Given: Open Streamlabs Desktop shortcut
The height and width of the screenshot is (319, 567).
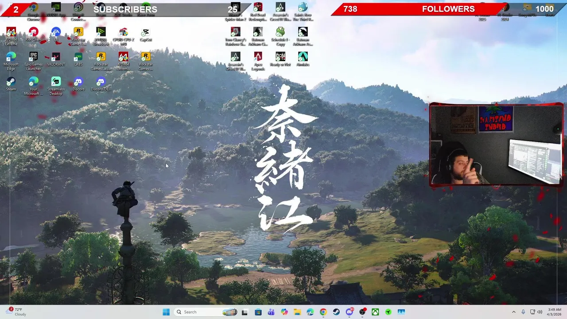Looking at the screenshot, I should coord(56,86).
